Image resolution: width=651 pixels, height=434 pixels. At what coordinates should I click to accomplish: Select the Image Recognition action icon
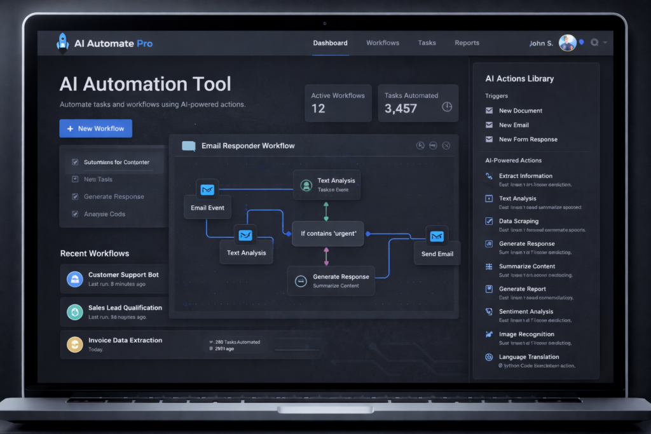pyautogui.click(x=488, y=334)
